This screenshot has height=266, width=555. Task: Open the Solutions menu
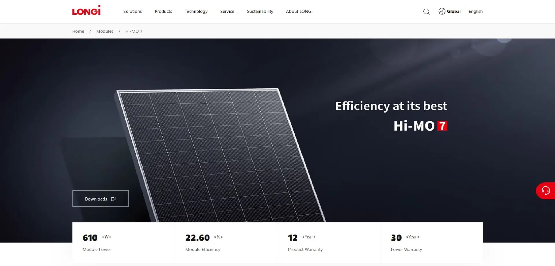click(x=133, y=11)
